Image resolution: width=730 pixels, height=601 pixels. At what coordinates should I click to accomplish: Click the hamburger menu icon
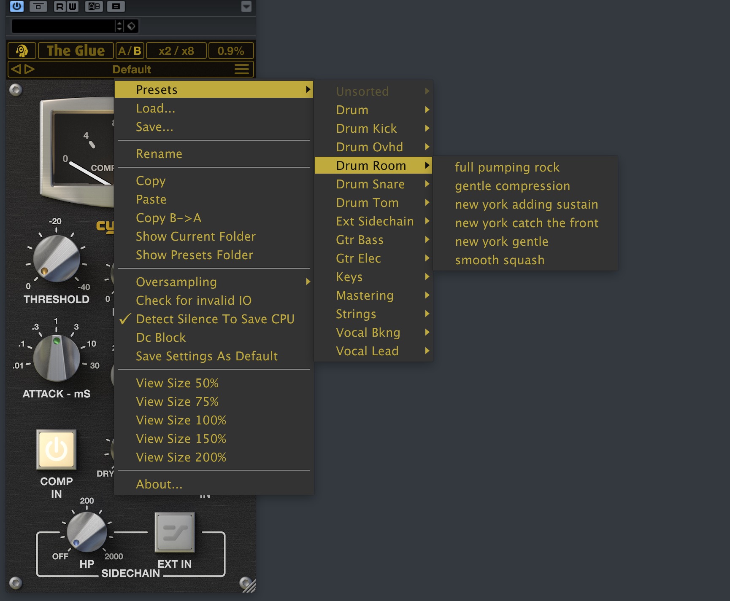[x=242, y=69]
